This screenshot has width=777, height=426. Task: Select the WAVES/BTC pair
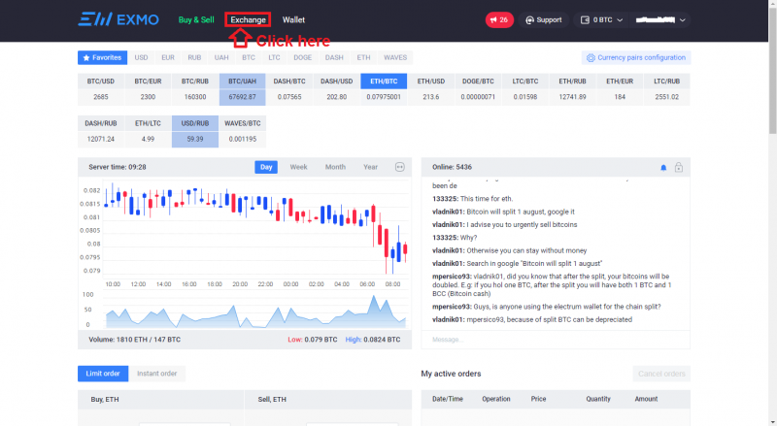(x=242, y=131)
